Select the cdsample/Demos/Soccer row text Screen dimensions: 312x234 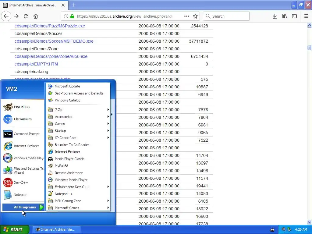(x=38, y=34)
